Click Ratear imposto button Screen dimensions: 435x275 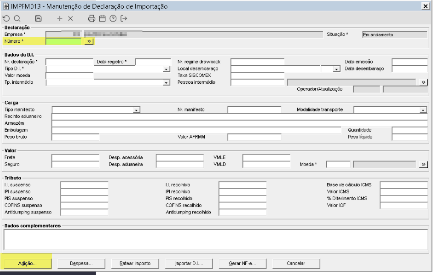click(135, 263)
